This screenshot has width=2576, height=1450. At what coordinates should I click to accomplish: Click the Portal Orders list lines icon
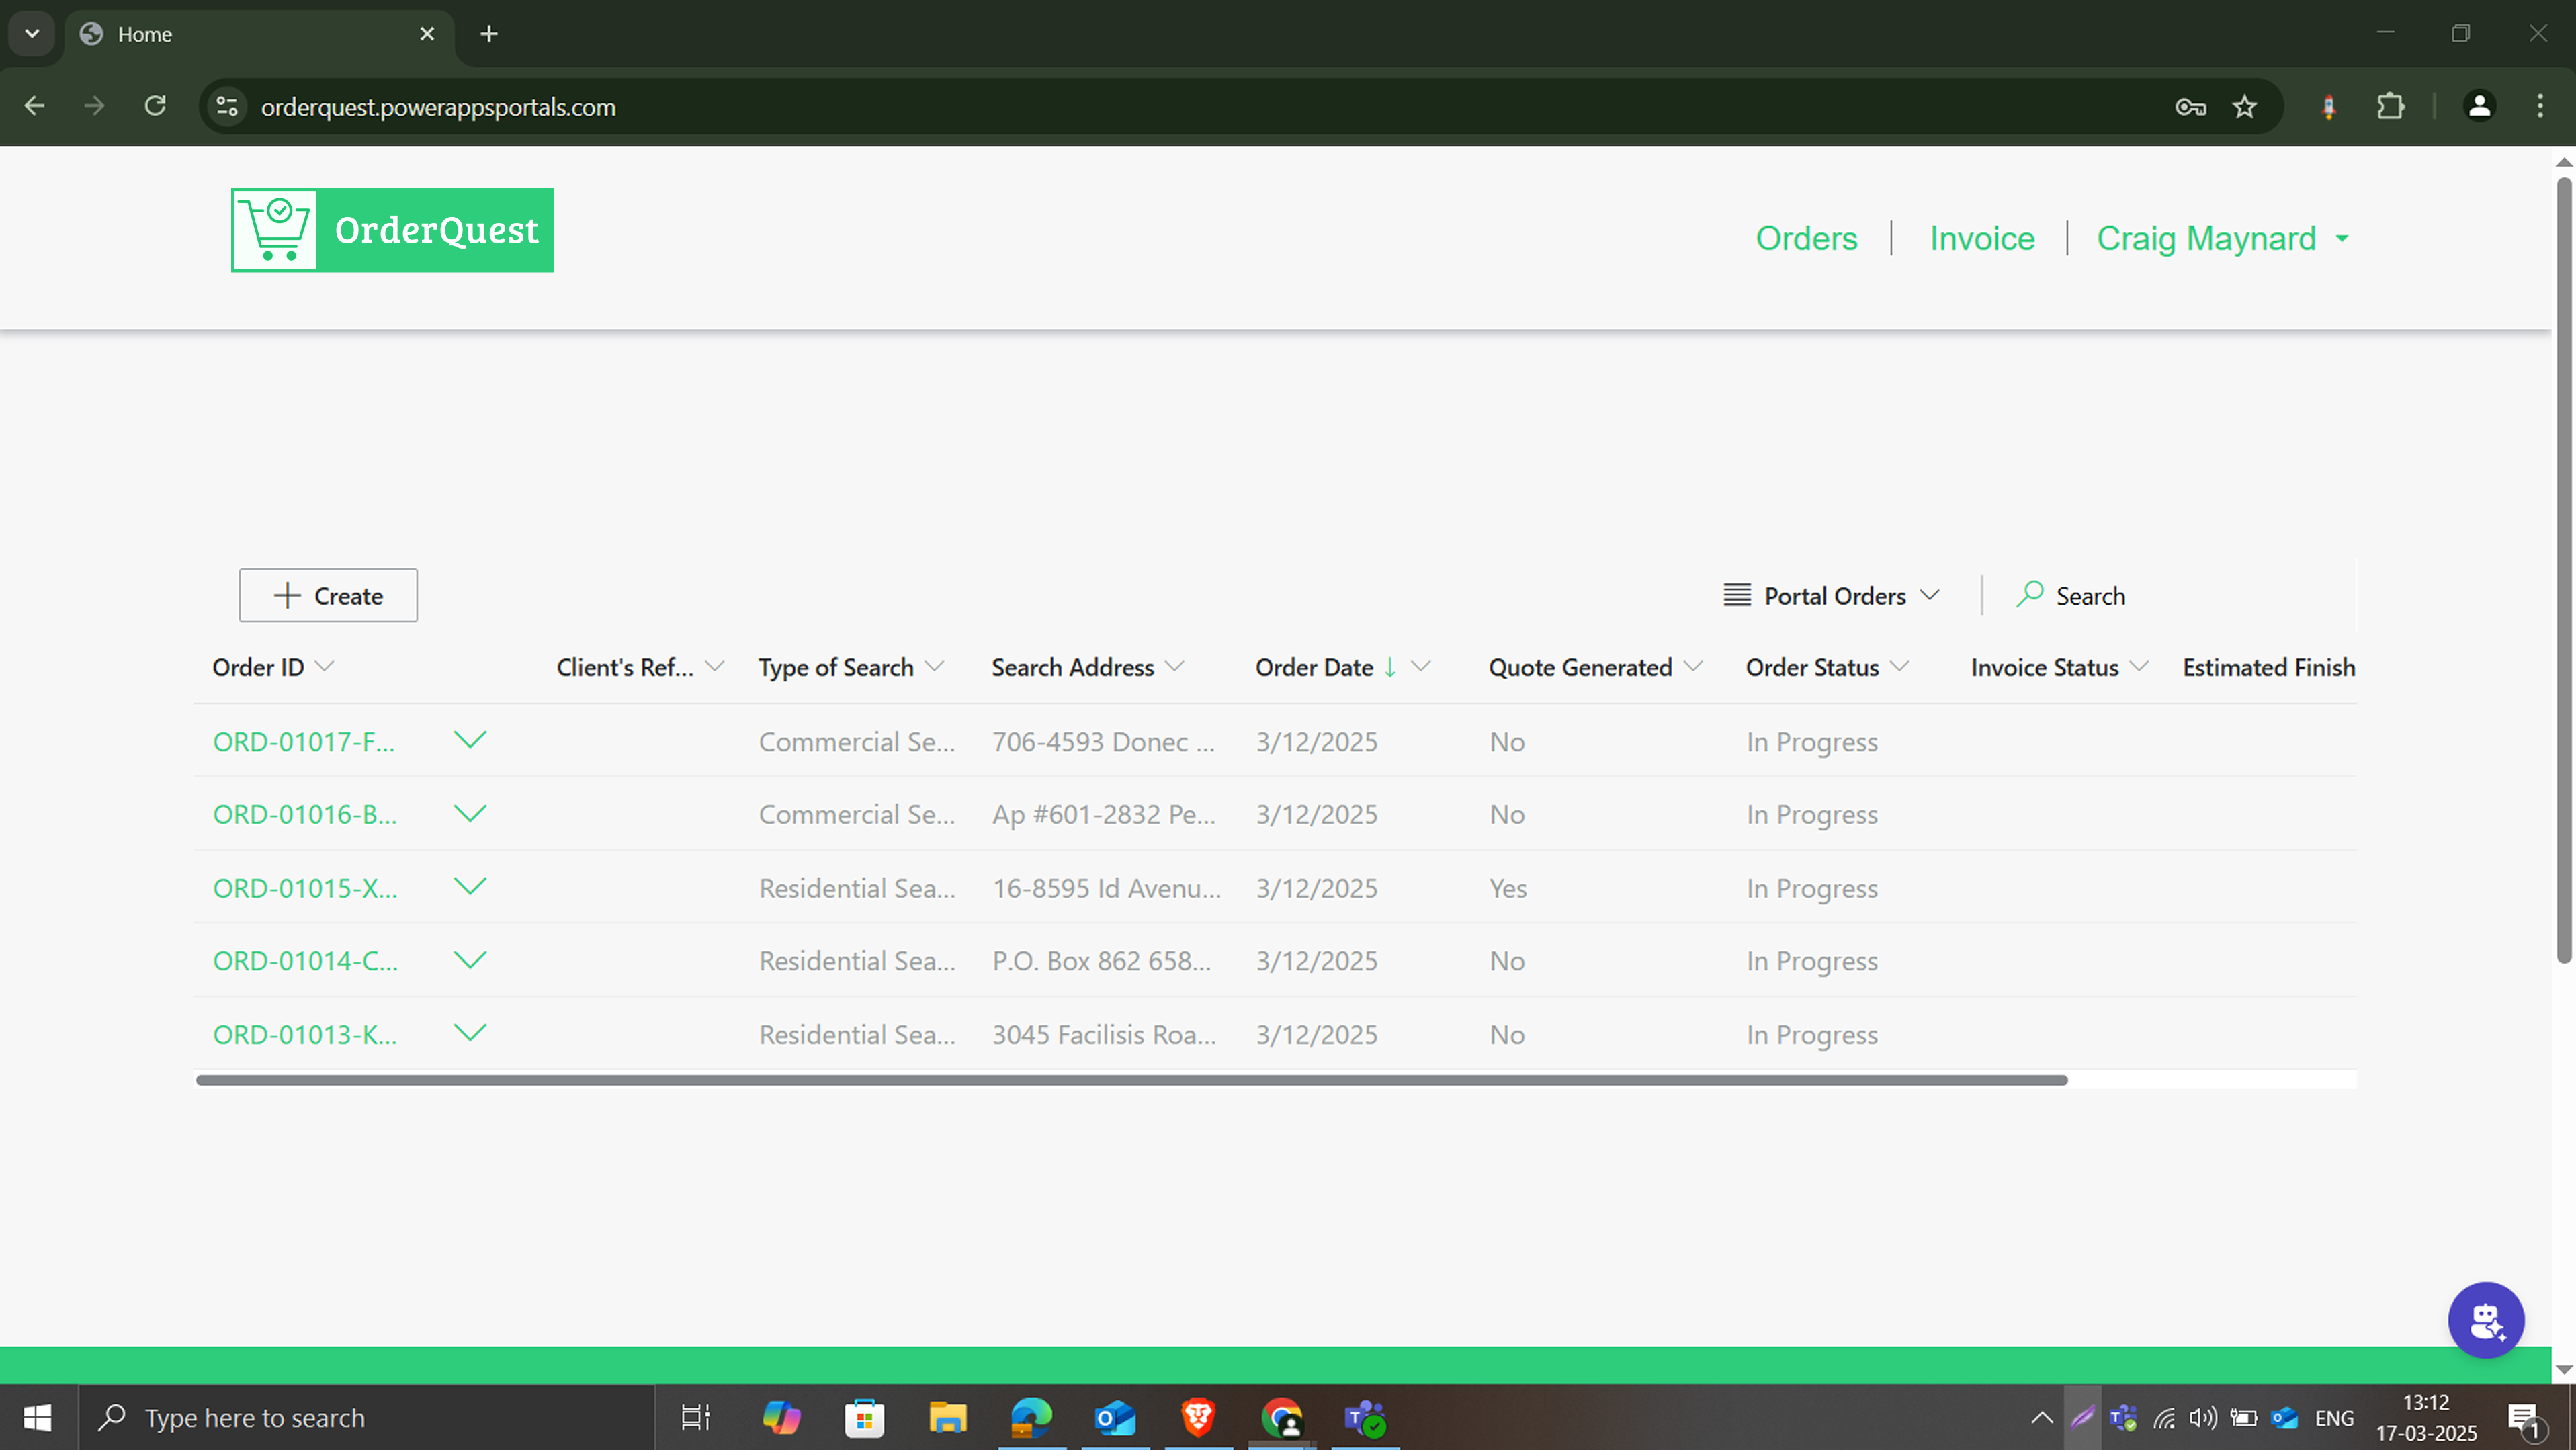pyautogui.click(x=1737, y=595)
